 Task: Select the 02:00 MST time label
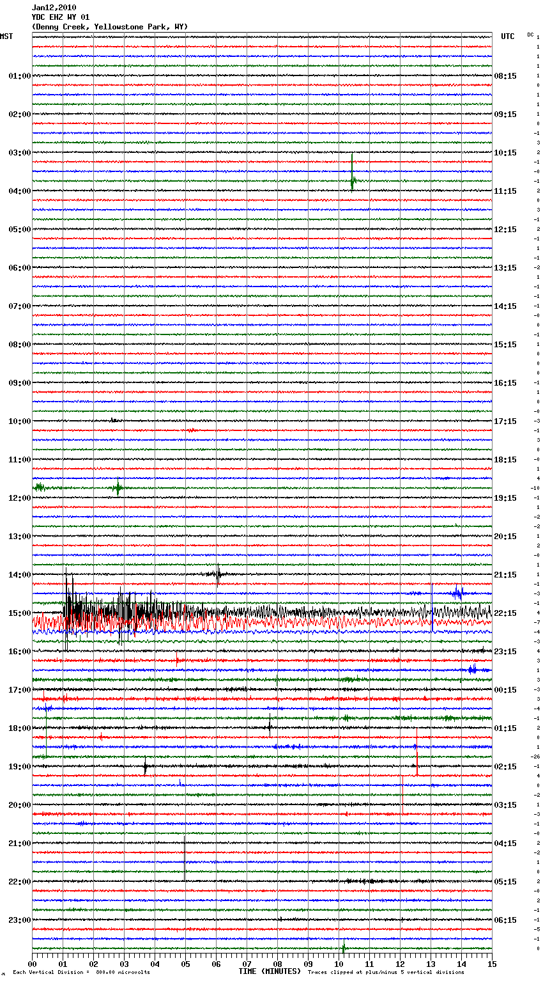[x=19, y=114]
